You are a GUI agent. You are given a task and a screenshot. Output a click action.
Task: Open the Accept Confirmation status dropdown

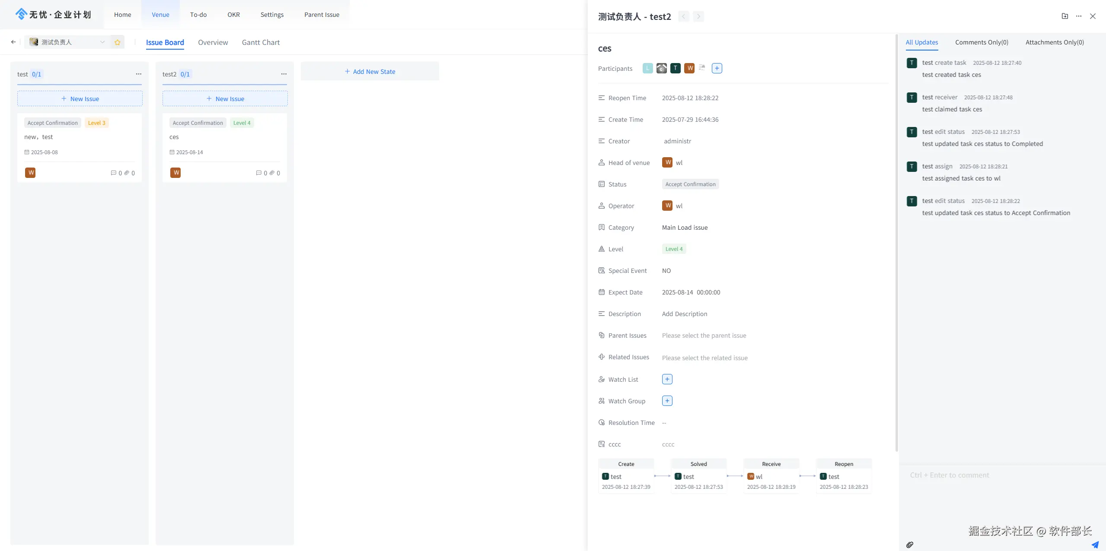click(690, 184)
